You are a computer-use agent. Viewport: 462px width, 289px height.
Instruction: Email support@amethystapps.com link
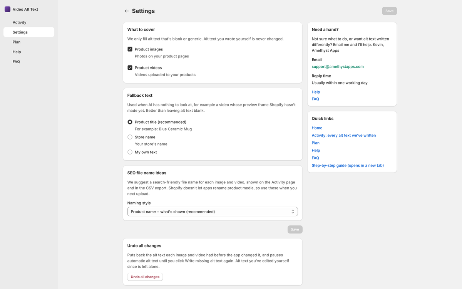pyautogui.click(x=338, y=67)
